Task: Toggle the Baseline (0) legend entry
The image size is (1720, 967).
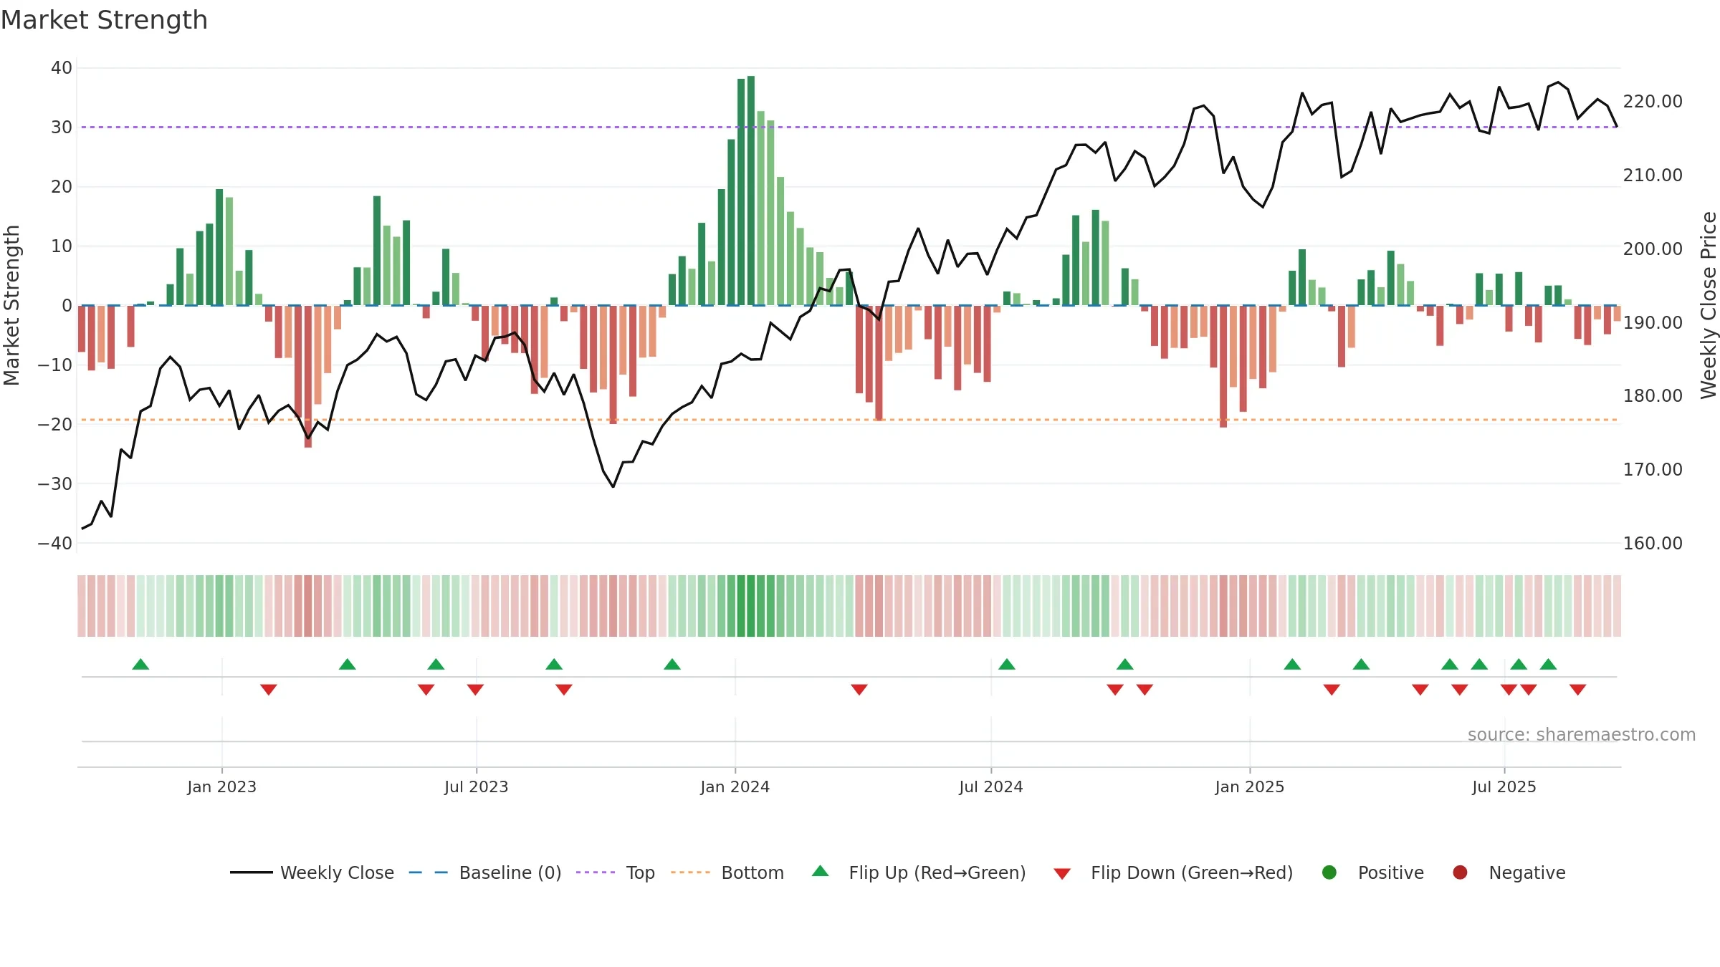Action: point(510,872)
